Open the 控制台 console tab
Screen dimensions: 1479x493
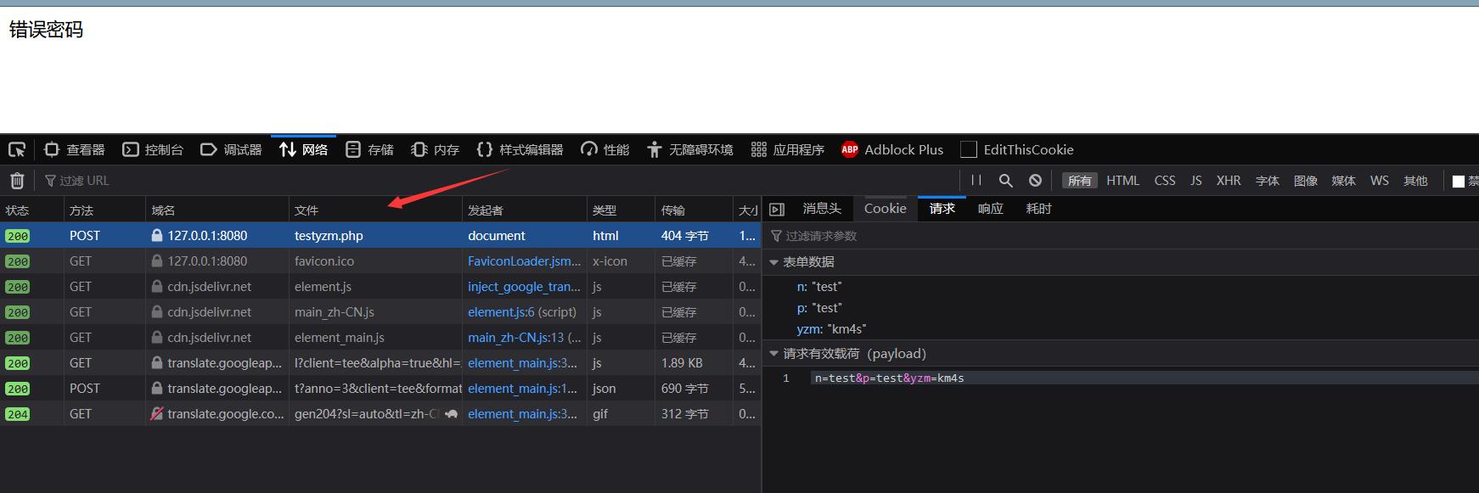(153, 150)
